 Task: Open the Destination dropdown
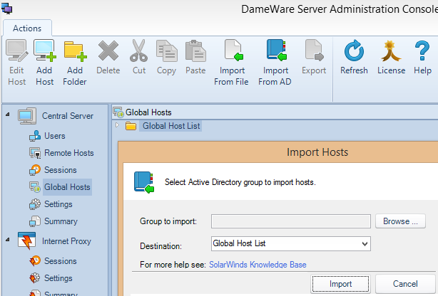pos(365,243)
